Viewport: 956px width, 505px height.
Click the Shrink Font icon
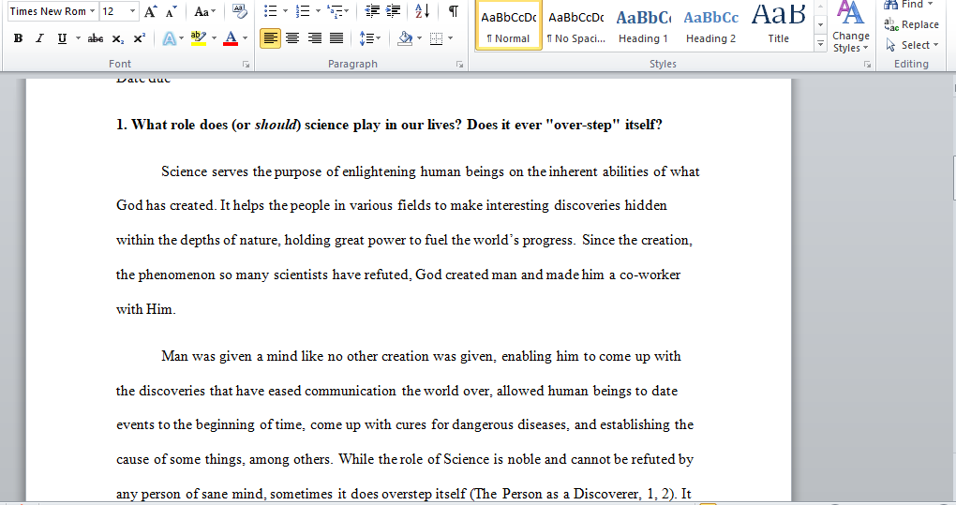tap(172, 11)
